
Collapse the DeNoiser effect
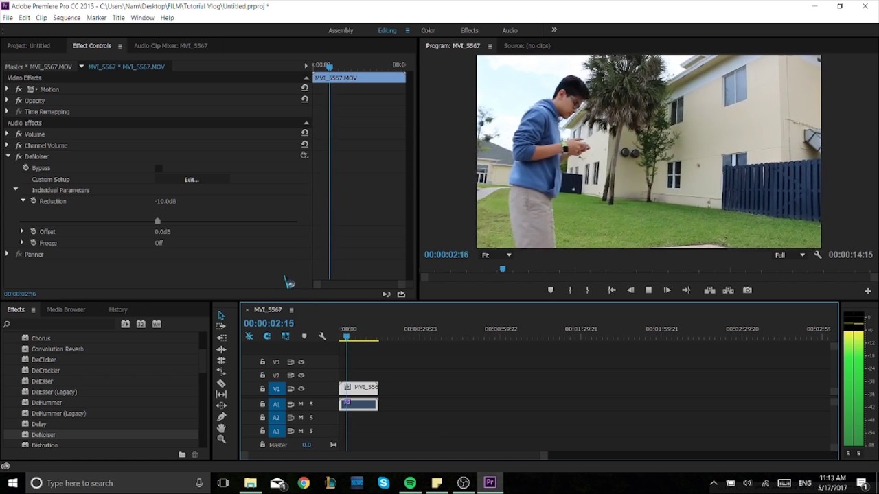click(8, 156)
